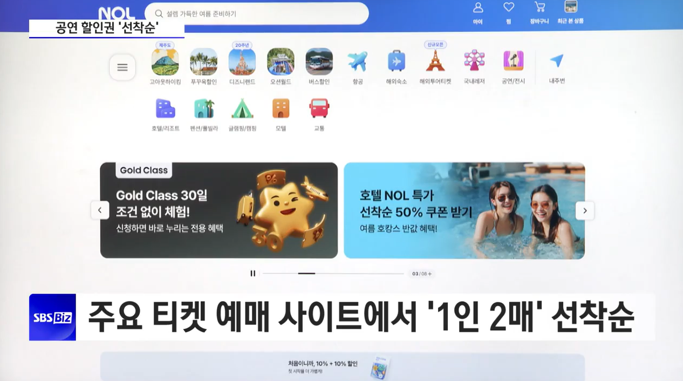Open the 호텔/리조트 building icon
Viewport: 683px width, 381px height.
165,108
